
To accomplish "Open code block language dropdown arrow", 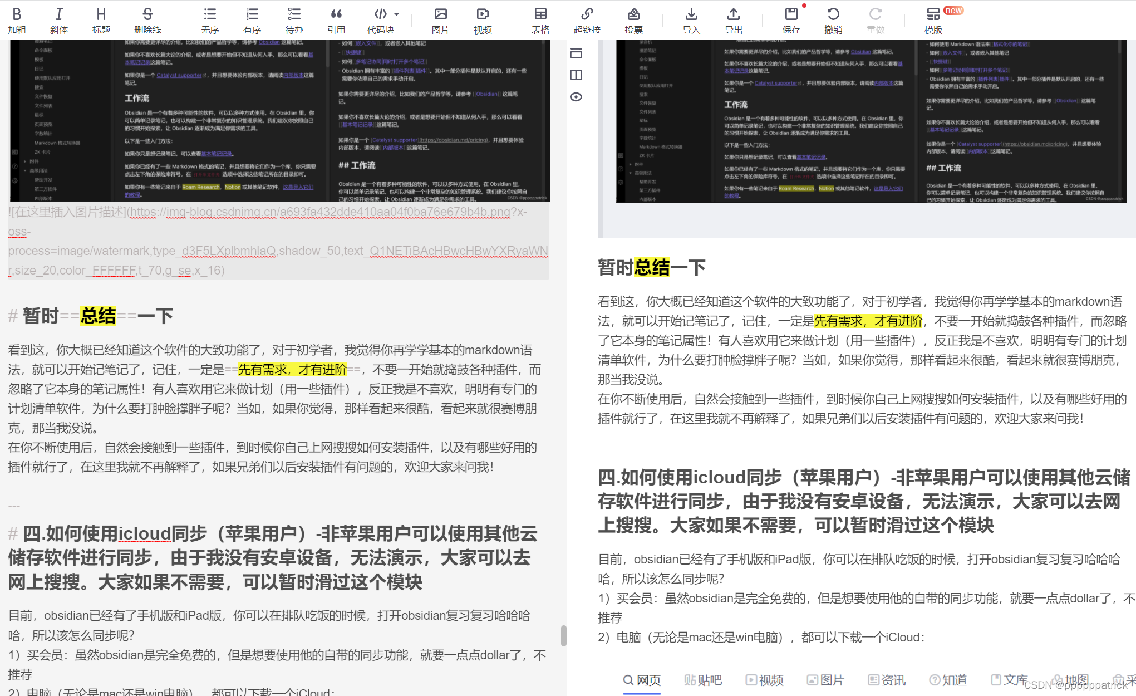I will (x=397, y=14).
